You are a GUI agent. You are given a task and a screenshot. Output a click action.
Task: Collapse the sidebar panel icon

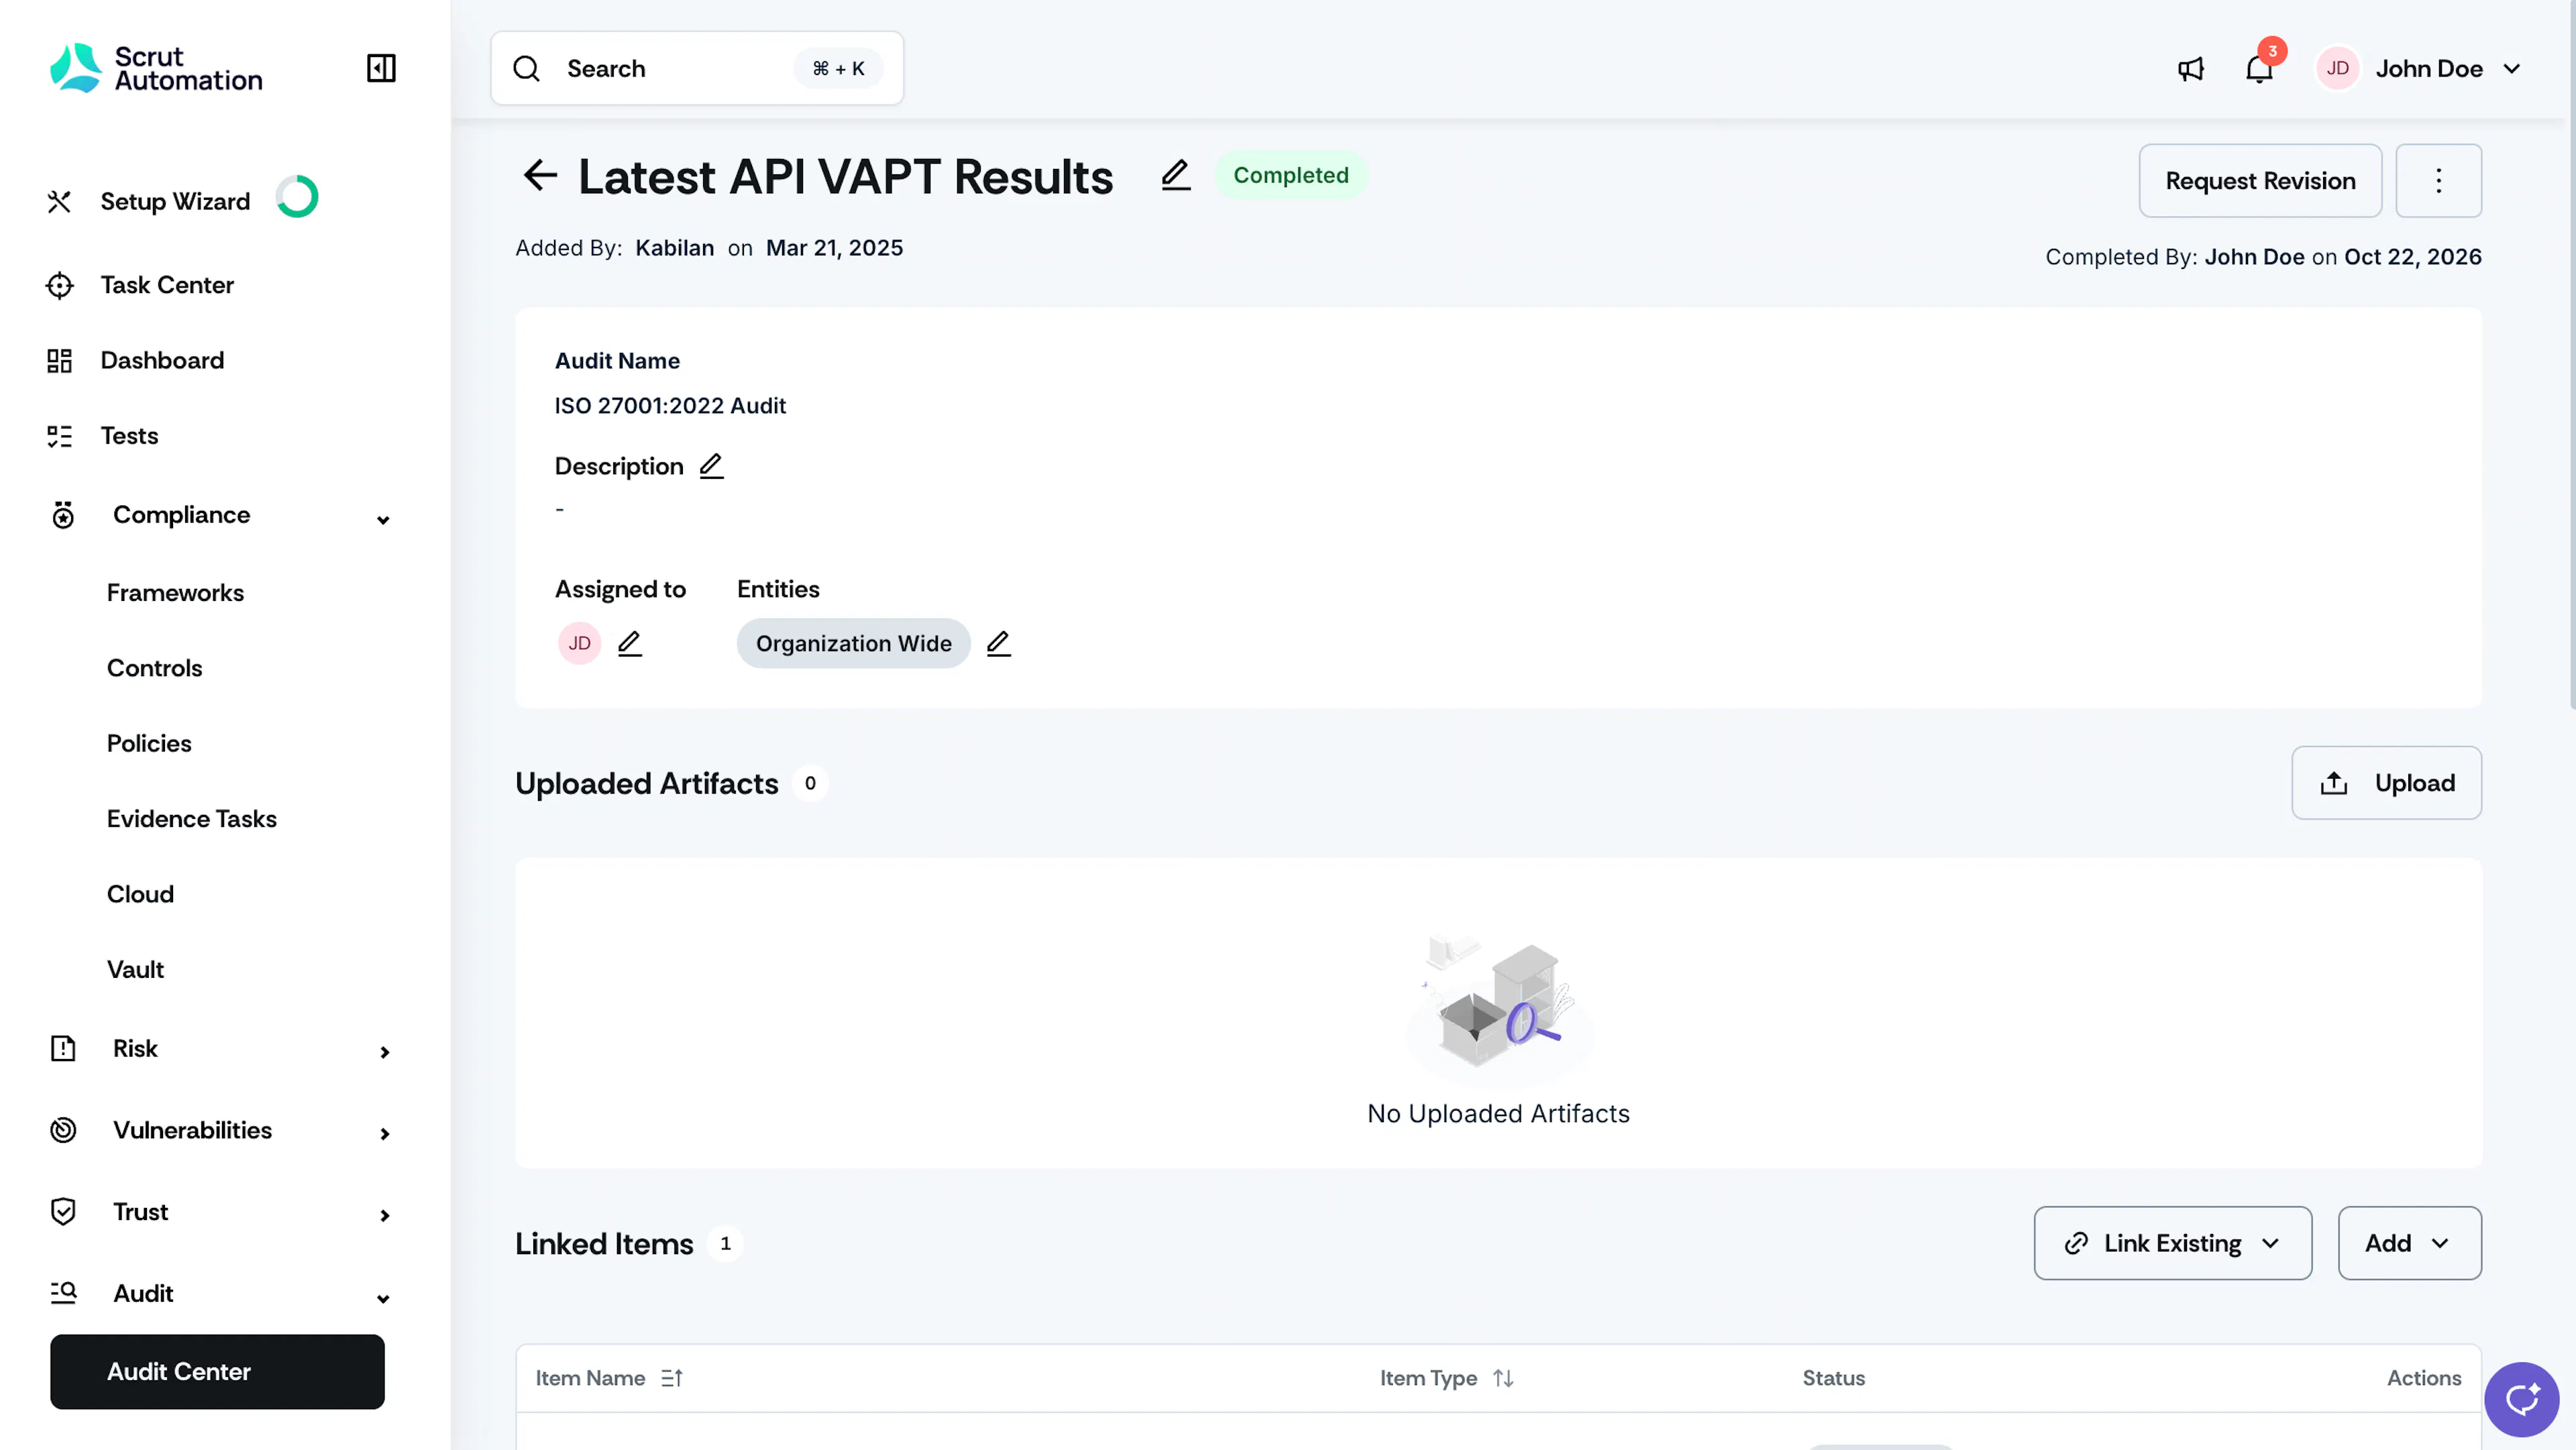click(381, 68)
